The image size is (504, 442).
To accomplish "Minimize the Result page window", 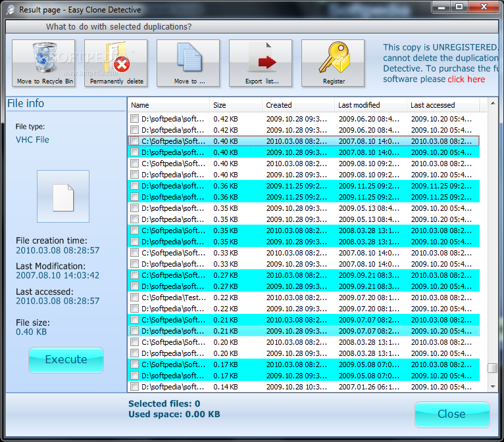I will (441, 7).
